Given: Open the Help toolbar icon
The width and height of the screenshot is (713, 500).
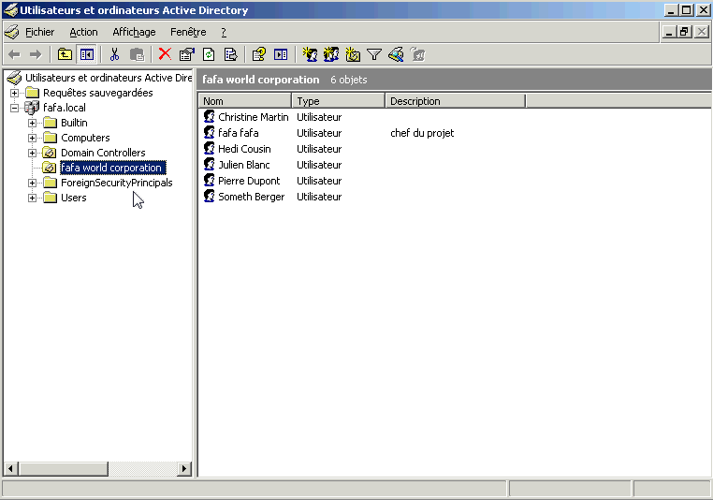Looking at the screenshot, I should (259, 55).
